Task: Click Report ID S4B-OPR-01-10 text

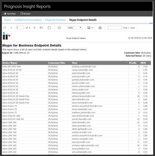Action: click(16, 53)
